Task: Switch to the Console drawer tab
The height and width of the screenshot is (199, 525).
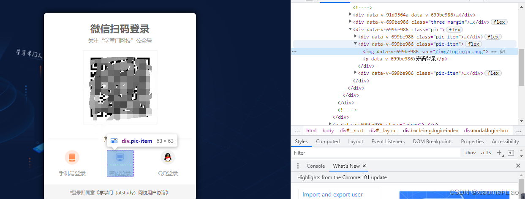Action: [316, 166]
